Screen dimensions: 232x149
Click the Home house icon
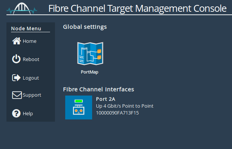pyautogui.click(x=16, y=41)
